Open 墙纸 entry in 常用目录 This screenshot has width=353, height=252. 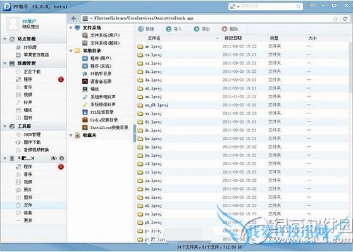[91, 89]
